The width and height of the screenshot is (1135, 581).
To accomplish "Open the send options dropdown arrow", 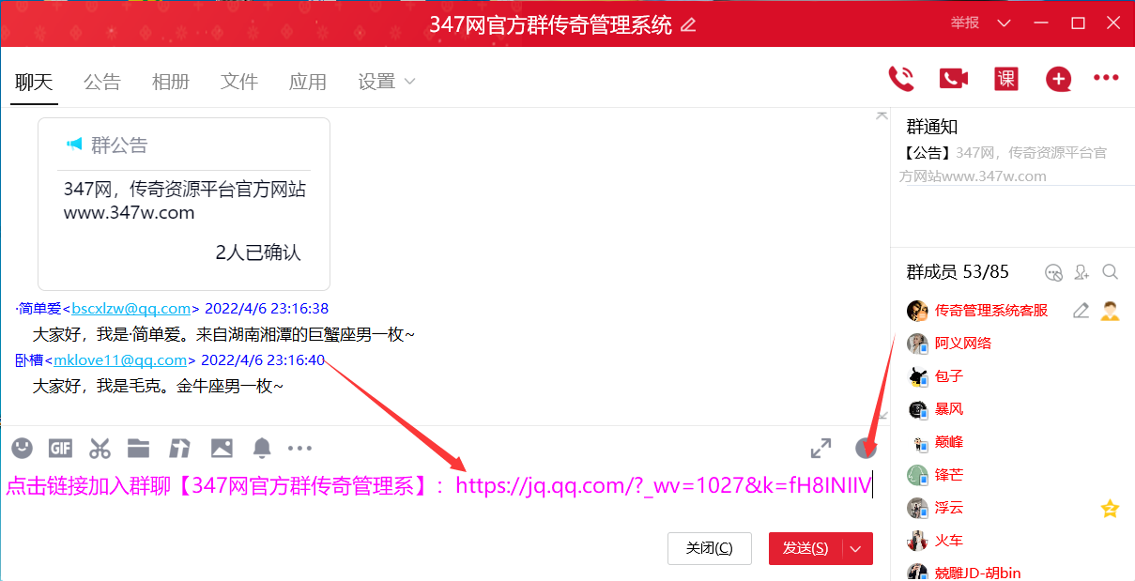I will coord(855,549).
